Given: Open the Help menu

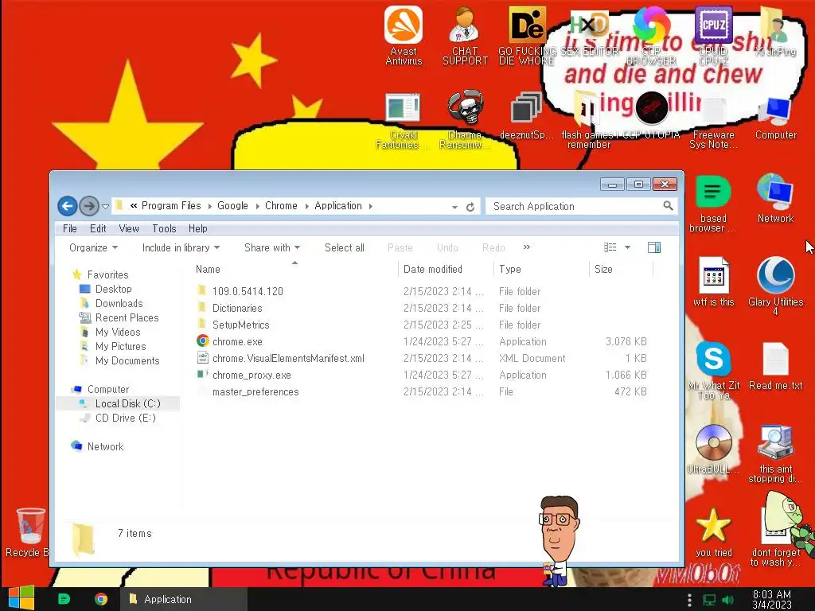Looking at the screenshot, I should 197,228.
